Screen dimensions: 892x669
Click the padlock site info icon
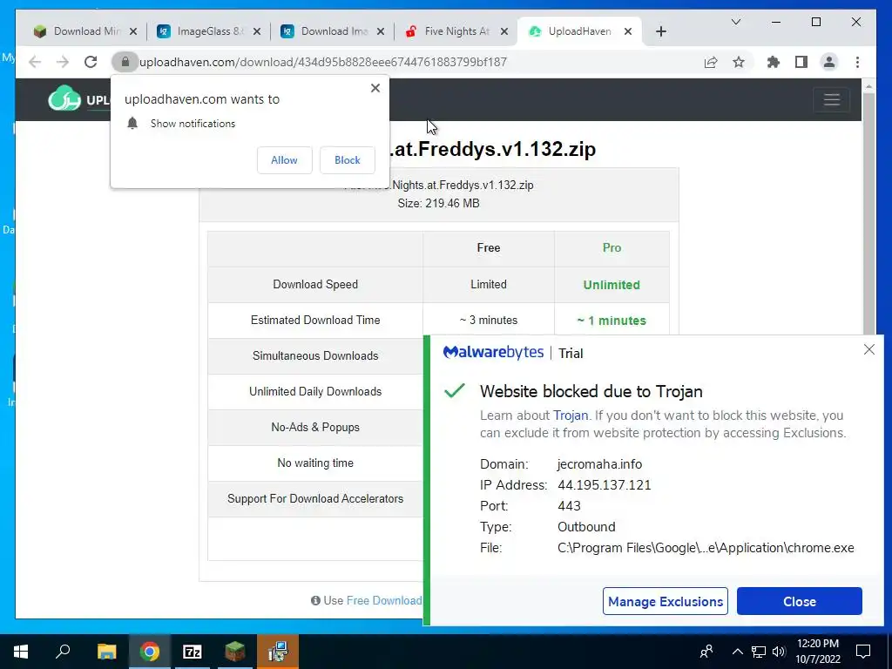click(125, 62)
